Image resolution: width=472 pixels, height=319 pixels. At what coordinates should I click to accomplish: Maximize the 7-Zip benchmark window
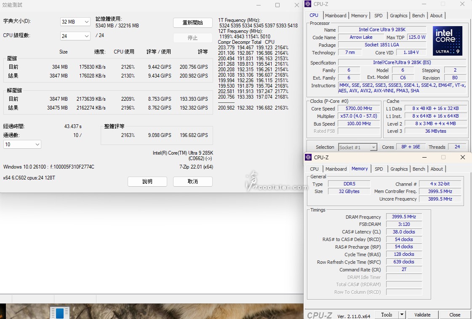277,5
